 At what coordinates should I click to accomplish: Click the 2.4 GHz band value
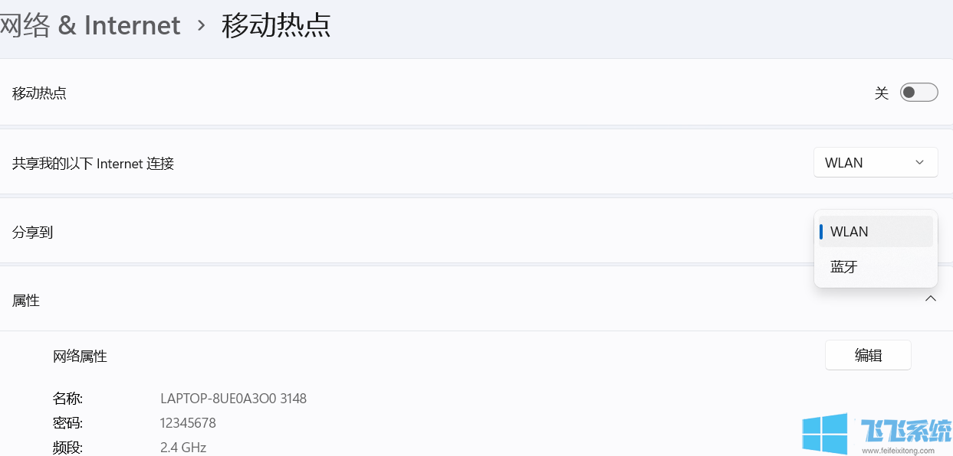click(184, 447)
